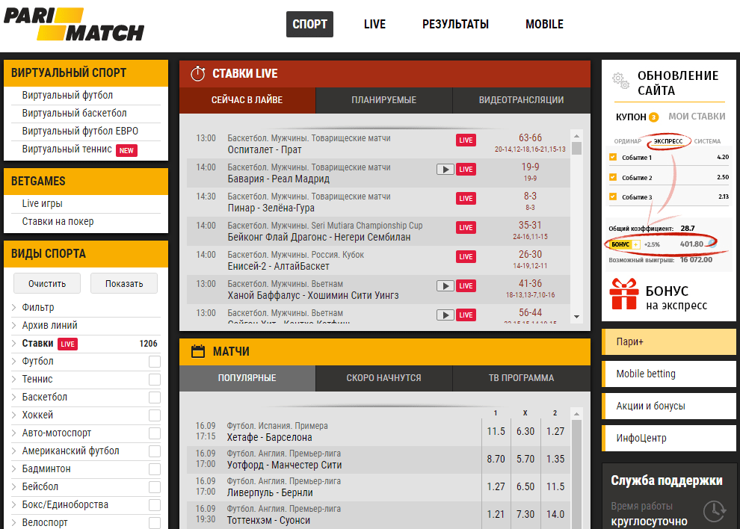Bet on Суонси win at 14.0
Screen dimensions: 740x529
point(555,514)
